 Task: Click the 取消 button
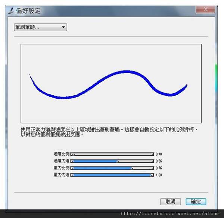pyautogui.click(x=171, y=202)
